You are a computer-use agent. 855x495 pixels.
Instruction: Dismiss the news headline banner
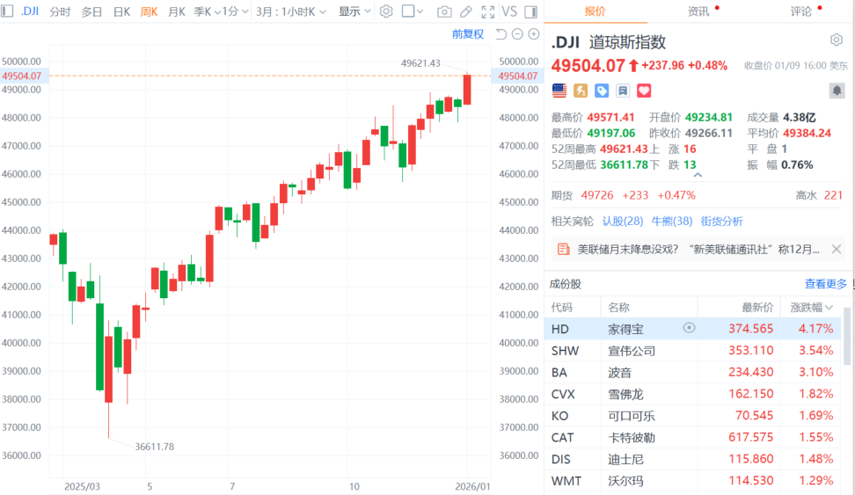(x=837, y=249)
